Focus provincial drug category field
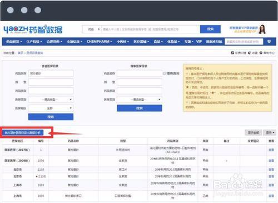This screenshot has width=278, height=203. tap(51, 91)
